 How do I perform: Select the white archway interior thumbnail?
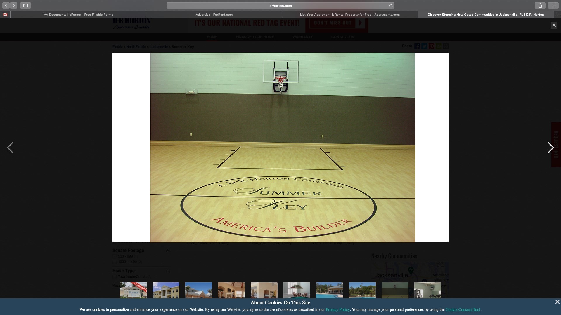tap(264, 290)
